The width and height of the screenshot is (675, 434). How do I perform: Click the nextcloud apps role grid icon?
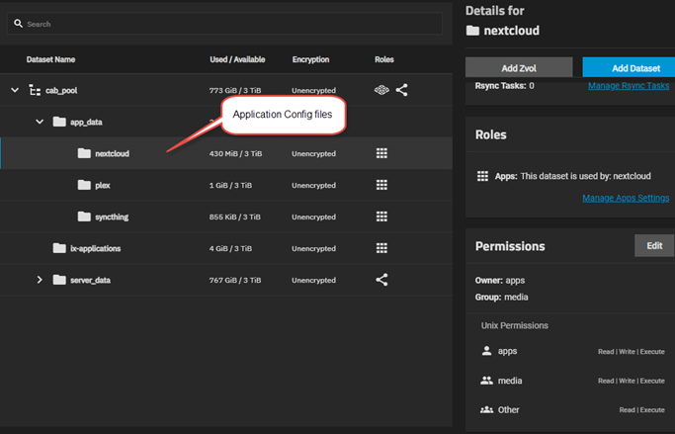pos(381,153)
